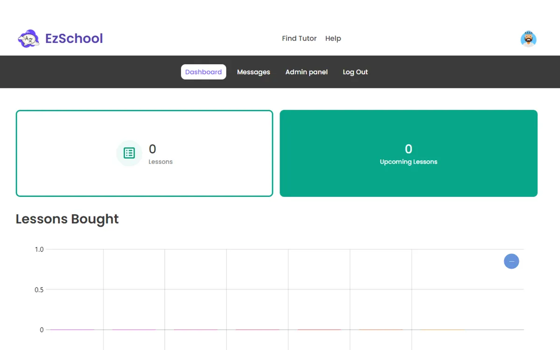Image resolution: width=560 pixels, height=350 pixels.
Task: Click the '0' count above Lessons
Action: pos(153,149)
